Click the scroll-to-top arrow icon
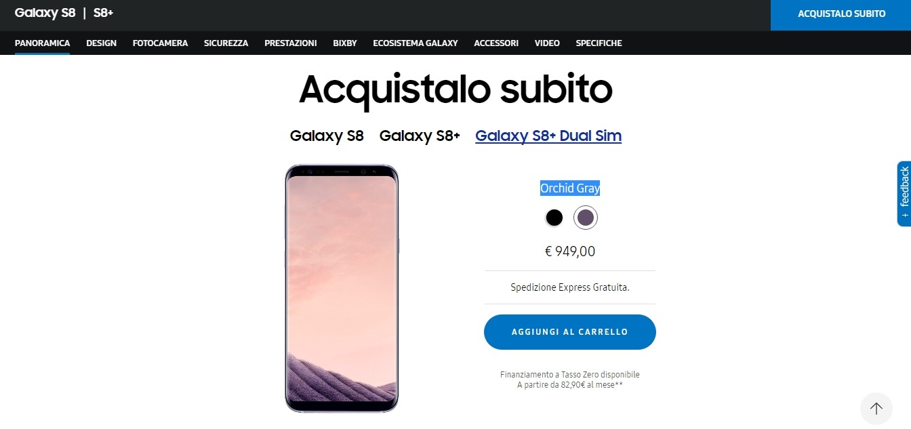Image resolution: width=911 pixels, height=429 pixels. pos(876,409)
